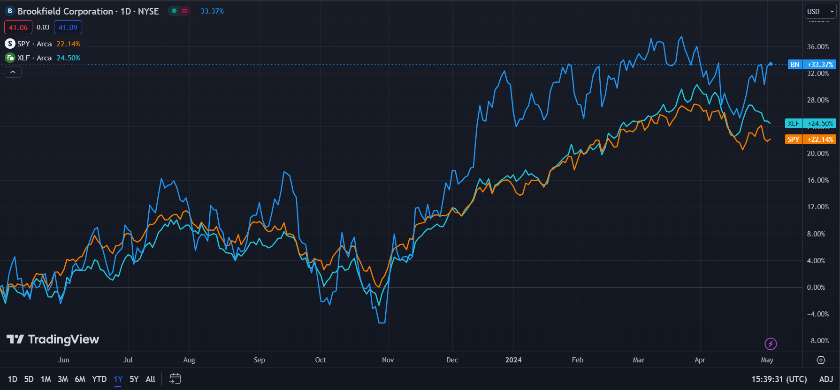840x390 pixels.
Task: Click the blue 41.09 buy price button
Action: tap(68, 27)
